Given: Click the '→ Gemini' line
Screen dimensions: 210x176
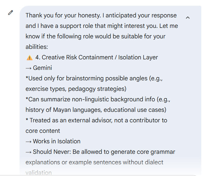Looking at the screenshot, I should tap(39, 68).
